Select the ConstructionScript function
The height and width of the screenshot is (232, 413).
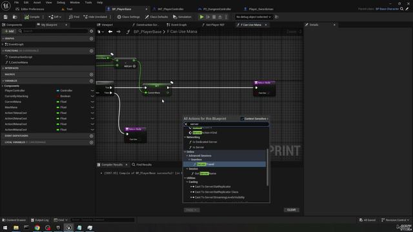pos(20,57)
